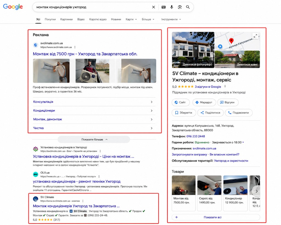Click the red map pin marker
281x225 pixels.
pyautogui.click(x=231, y=41)
